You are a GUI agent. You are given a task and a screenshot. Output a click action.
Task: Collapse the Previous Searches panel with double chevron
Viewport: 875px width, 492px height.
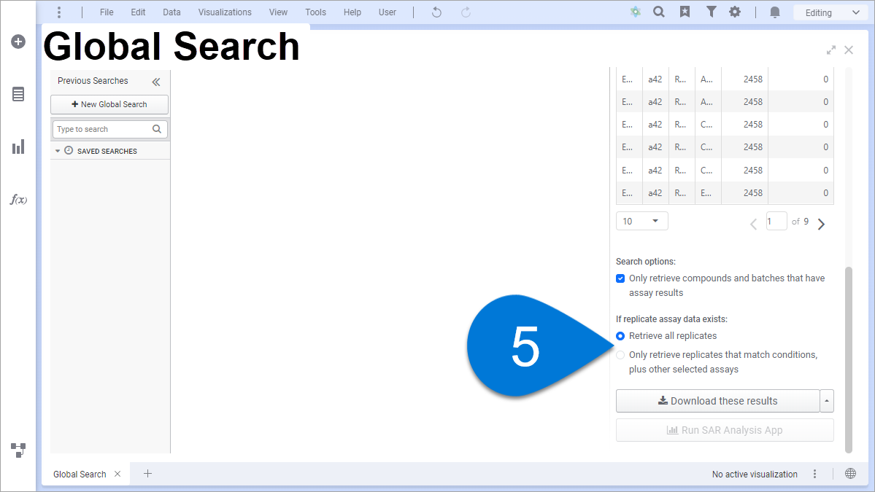tap(156, 82)
